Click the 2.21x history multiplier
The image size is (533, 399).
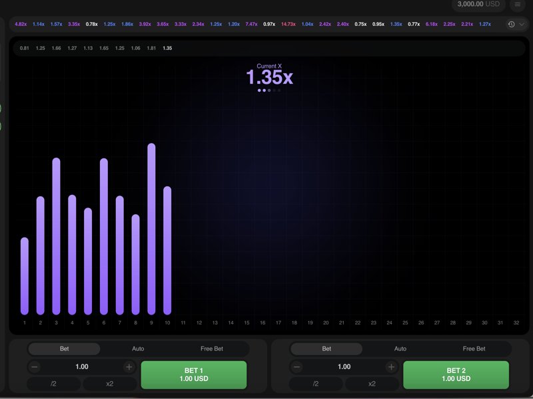pyautogui.click(x=467, y=24)
